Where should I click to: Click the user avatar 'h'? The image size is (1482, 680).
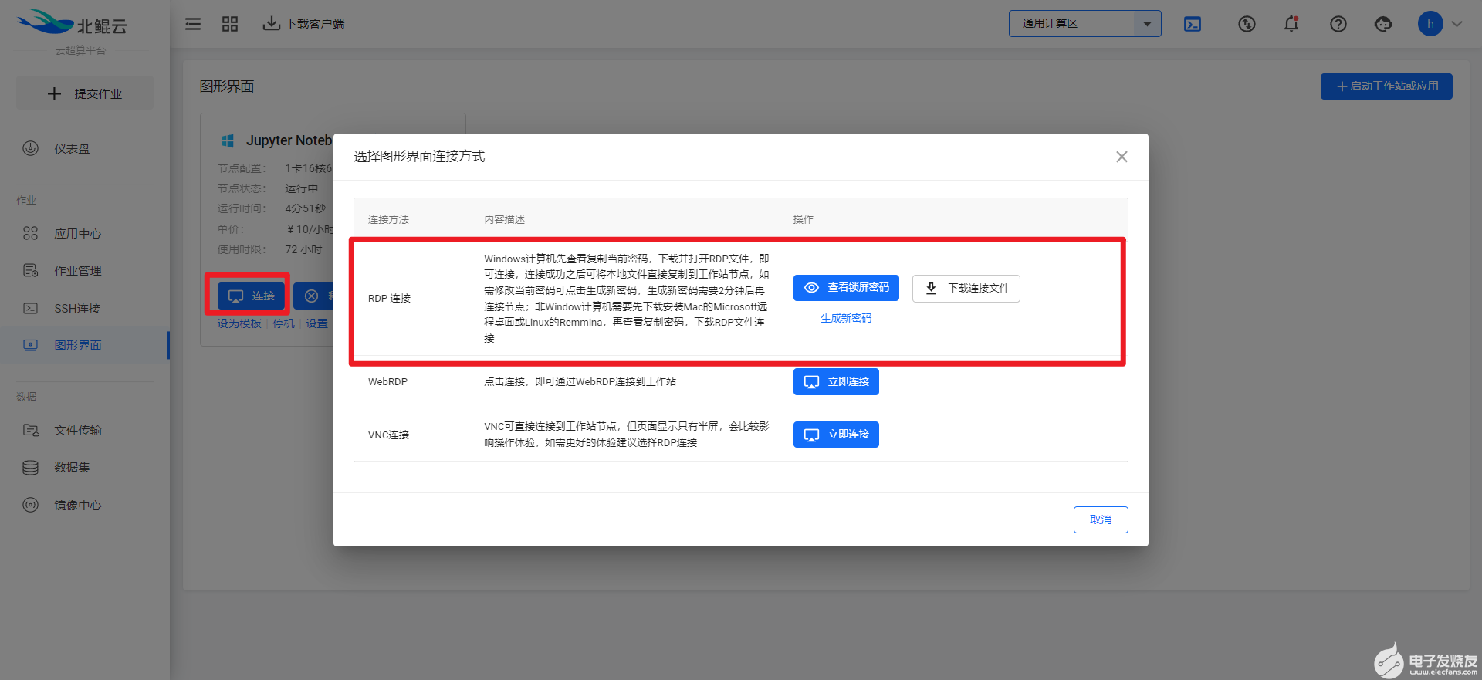[x=1430, y=24]
